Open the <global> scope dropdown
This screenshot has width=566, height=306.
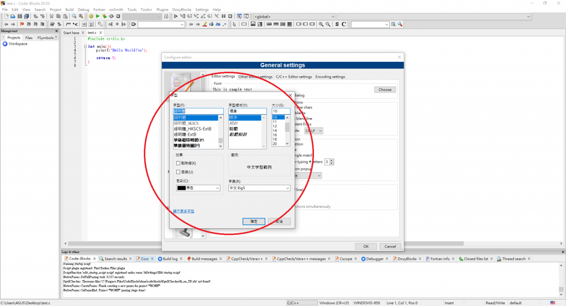point(294,16)
